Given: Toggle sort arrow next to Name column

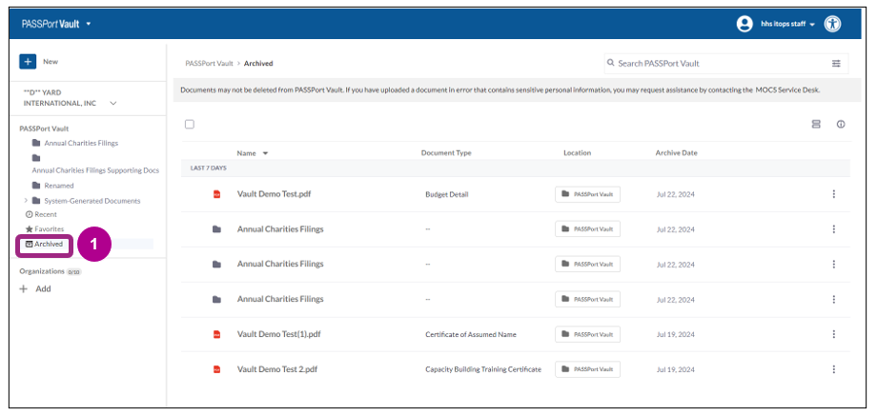Looking at the screenshot, I should pyautogui.click(x=265, y=153).
